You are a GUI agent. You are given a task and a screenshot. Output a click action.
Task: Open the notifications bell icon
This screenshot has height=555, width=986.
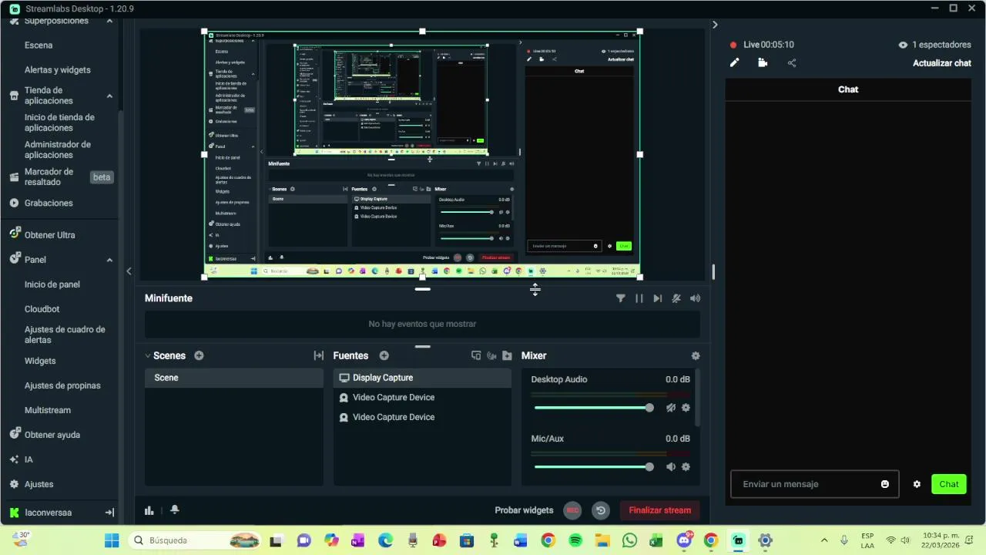coord(175,510)
